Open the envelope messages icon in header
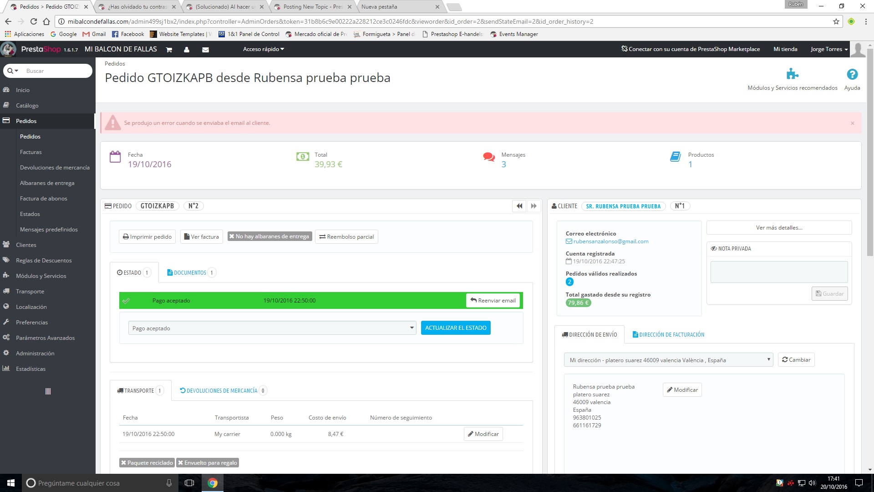The width and height of the screenshot is (874, 492). pos(205,50)
